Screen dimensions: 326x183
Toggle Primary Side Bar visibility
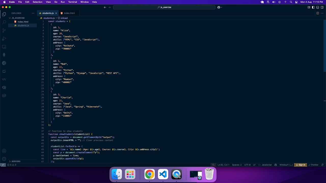point(313,7)
